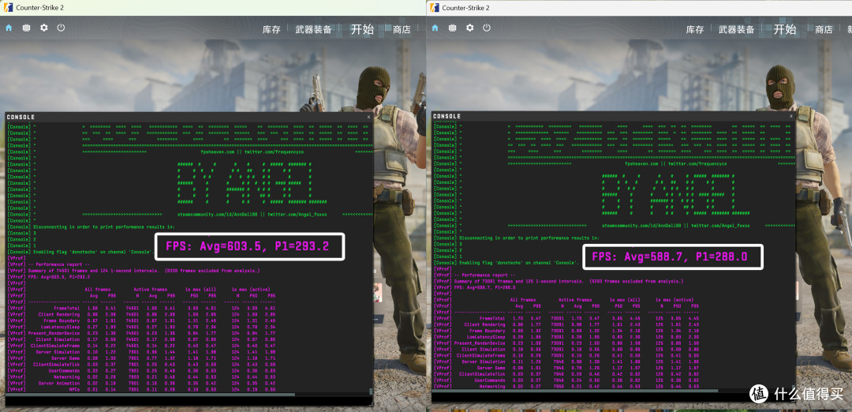Click 'Summary of 73091 frames' line in right console
Viewport: 852px width, 412px height.
click(x=558, y=281)
